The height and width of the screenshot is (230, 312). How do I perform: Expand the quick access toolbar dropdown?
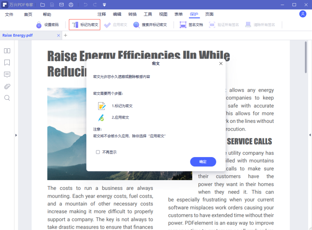pos(104,5)
